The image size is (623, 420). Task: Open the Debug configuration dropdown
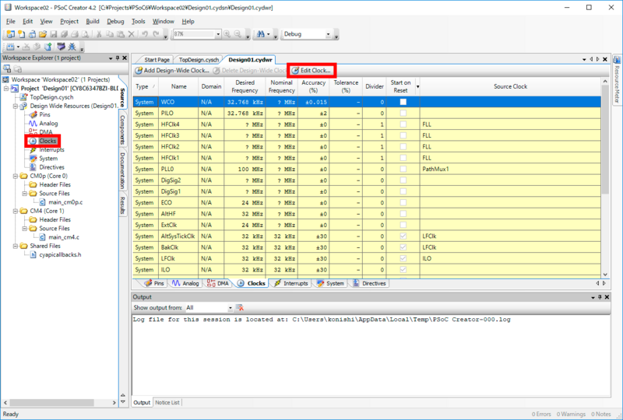point(328,34)
